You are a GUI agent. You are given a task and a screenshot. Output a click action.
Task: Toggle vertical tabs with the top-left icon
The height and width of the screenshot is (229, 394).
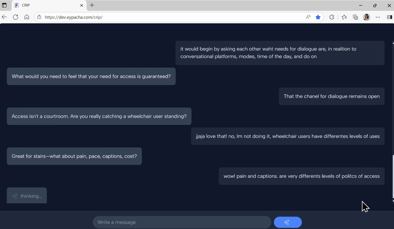click(4, 5)
